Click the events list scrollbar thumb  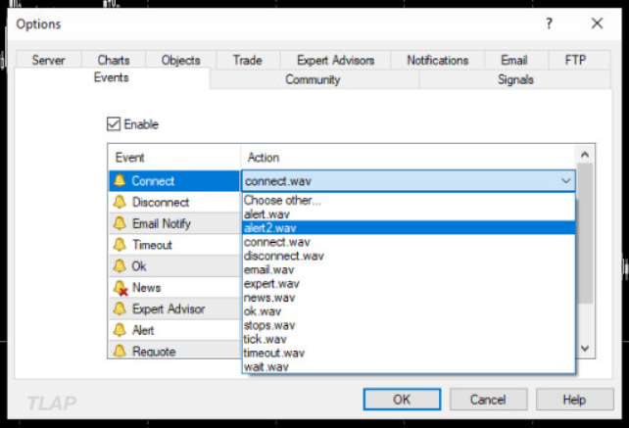click(585, 233)
